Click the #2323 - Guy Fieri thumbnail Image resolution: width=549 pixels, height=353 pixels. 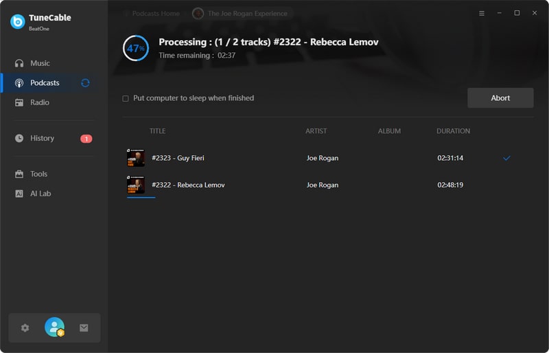[x=135, y=158]
